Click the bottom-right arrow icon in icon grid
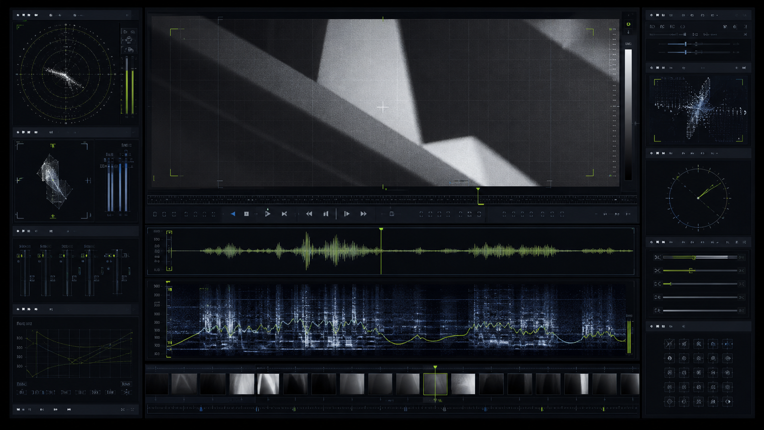Screen dimensions: 764x430 coord(728,402)
